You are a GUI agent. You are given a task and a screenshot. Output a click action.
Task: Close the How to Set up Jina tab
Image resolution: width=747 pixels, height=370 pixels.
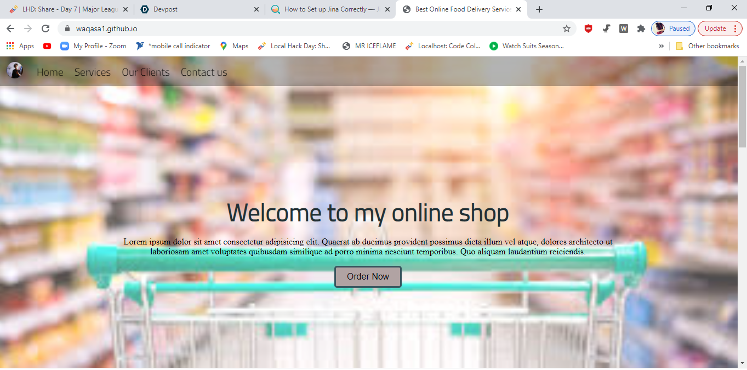point(387,9)
